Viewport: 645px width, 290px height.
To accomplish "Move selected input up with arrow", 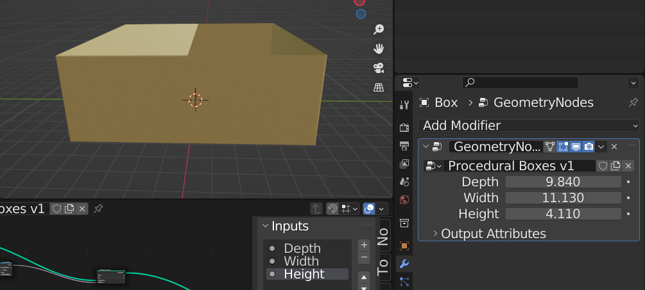I will [x=364, y=277].
